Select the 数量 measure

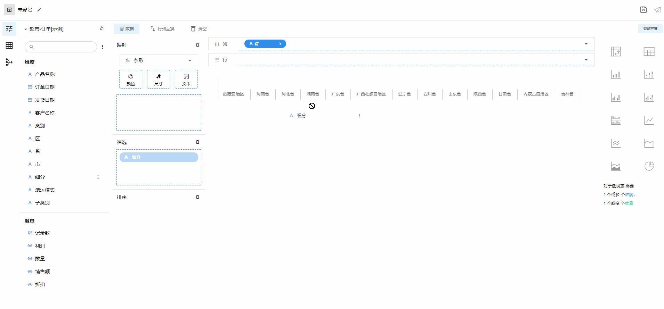(40, 259)
